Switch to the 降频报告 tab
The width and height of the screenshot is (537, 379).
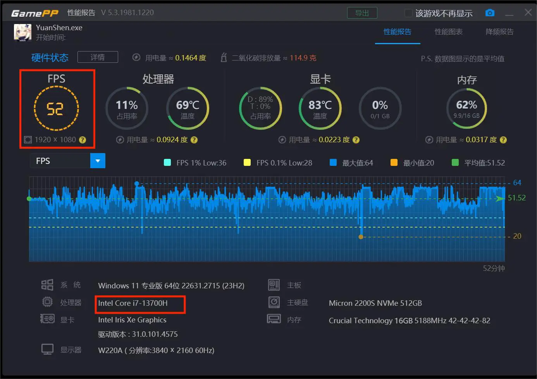pyautogui.click(x=499, y=32)
